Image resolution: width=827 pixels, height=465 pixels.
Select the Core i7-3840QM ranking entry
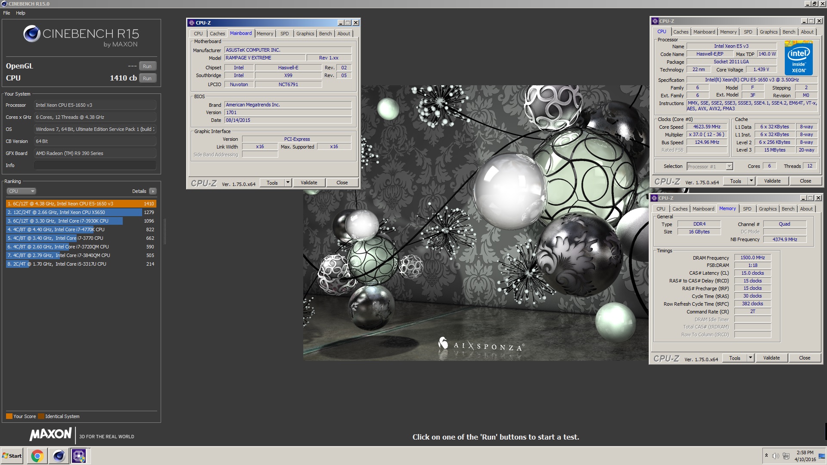pos(81,255)
